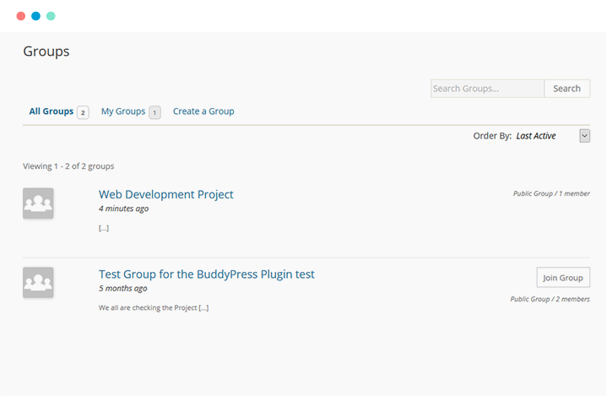
Task: Open Test Group for the BuddyPress Plugin test
Action: (206, 274)
